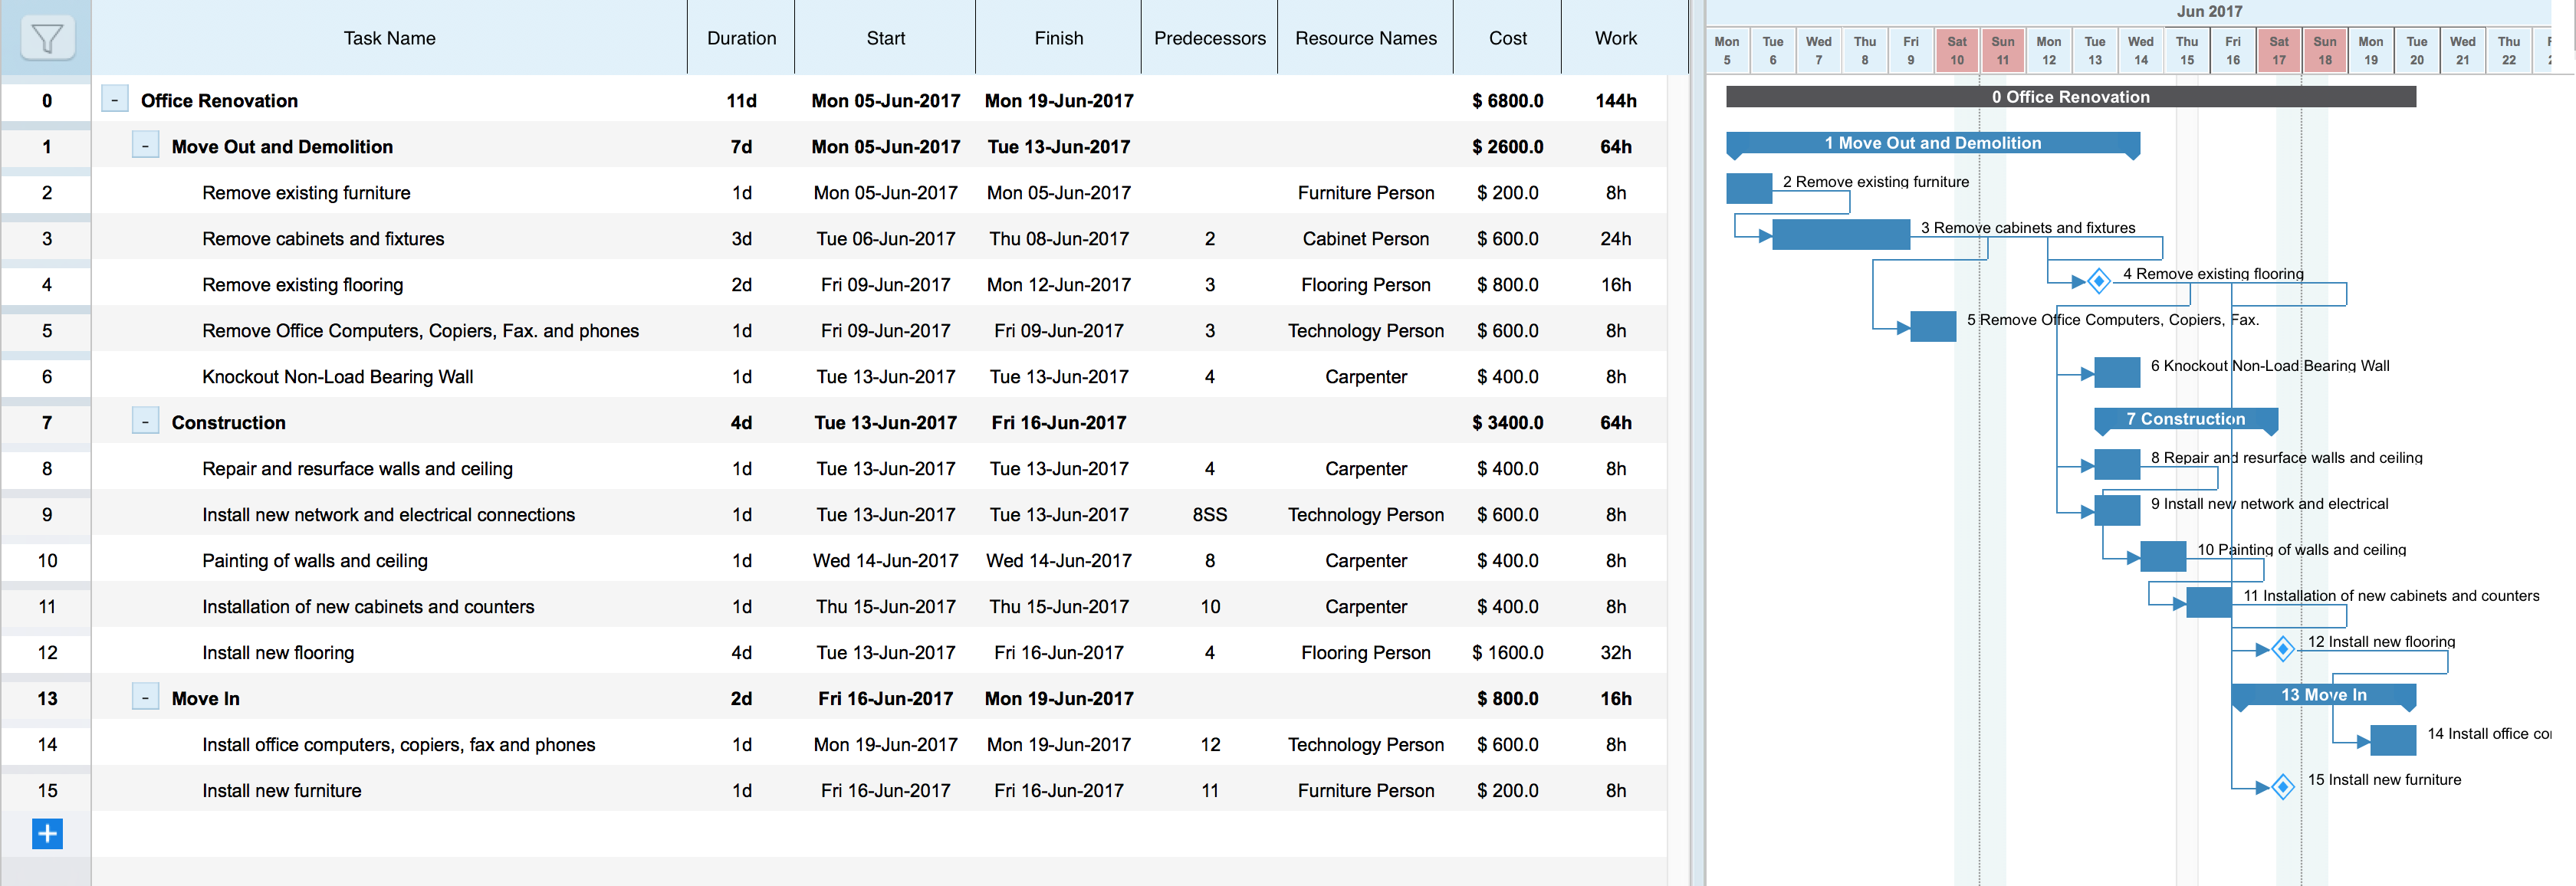Image resolution: width=2576 pixels, height=886 pixels.
Task: Click the Install new flooring milestone diamond
Action: [2282, 650]
